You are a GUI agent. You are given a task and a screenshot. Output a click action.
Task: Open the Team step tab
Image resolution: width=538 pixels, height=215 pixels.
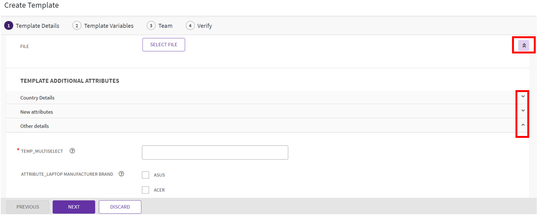coord(165,26)
